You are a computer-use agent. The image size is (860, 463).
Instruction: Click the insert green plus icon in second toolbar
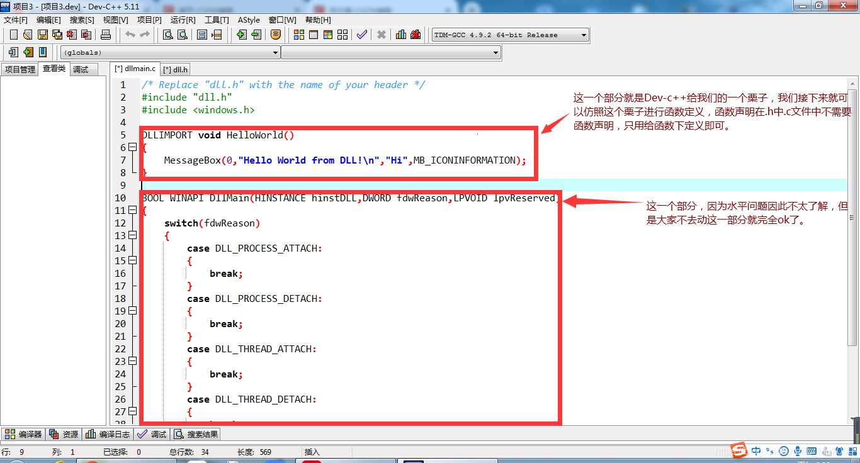[28, 52]
